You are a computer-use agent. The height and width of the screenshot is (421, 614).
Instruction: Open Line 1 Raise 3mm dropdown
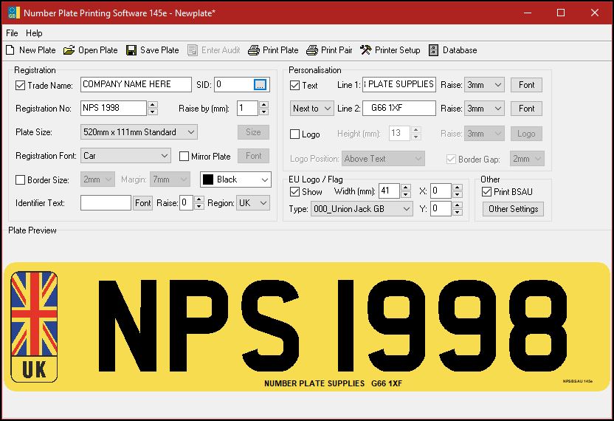point(484,85)
